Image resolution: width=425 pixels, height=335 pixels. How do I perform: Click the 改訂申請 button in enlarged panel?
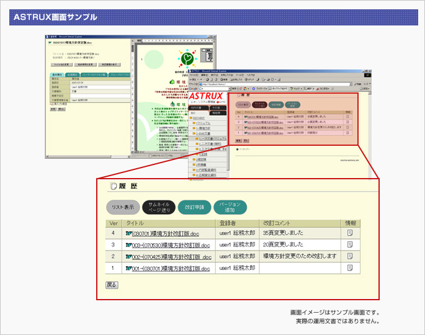pyautogui.click(x=194, y=207)
